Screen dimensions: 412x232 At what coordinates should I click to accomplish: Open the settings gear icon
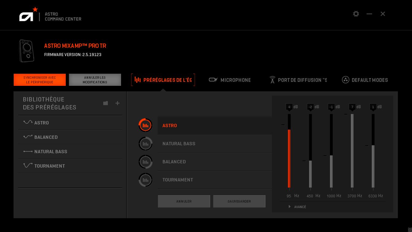coord(356,14)
